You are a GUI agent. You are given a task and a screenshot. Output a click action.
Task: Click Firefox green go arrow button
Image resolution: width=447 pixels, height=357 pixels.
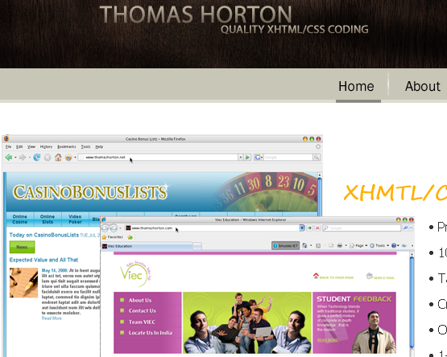pos(247,157)
